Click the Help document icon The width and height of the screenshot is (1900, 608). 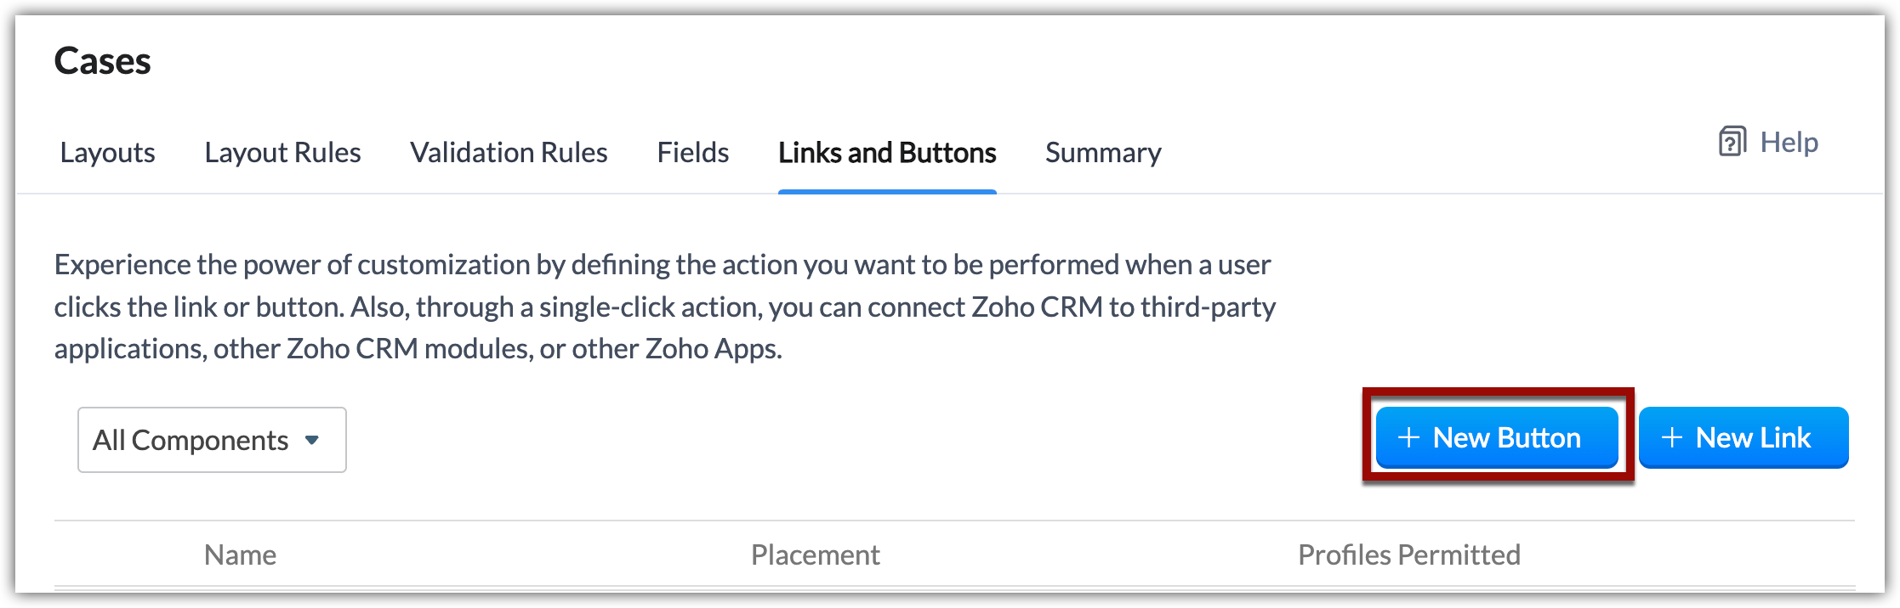tap(1732, 142)
